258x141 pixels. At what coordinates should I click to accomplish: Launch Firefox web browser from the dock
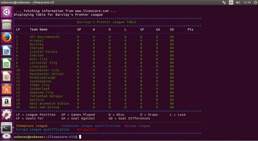pyautogui.click(x=7, y=38)
